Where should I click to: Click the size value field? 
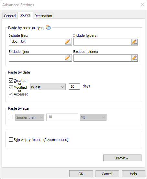coord(62,117)
